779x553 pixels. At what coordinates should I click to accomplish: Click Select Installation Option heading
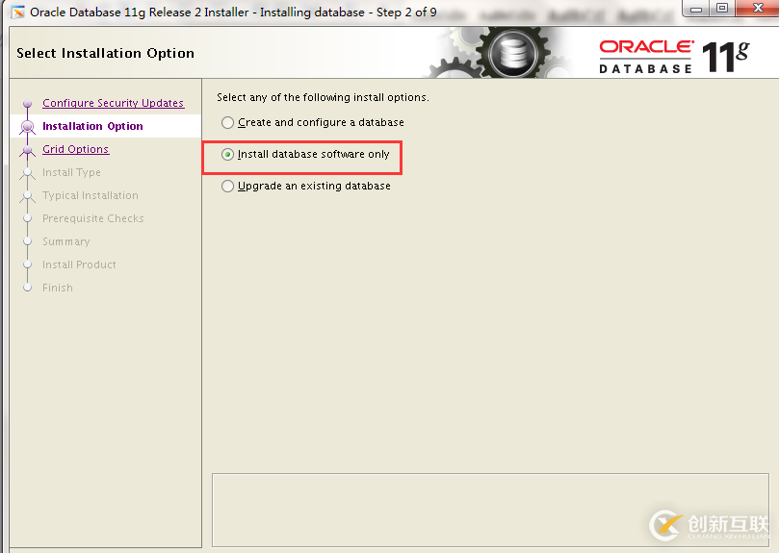[x=105, y=53]
